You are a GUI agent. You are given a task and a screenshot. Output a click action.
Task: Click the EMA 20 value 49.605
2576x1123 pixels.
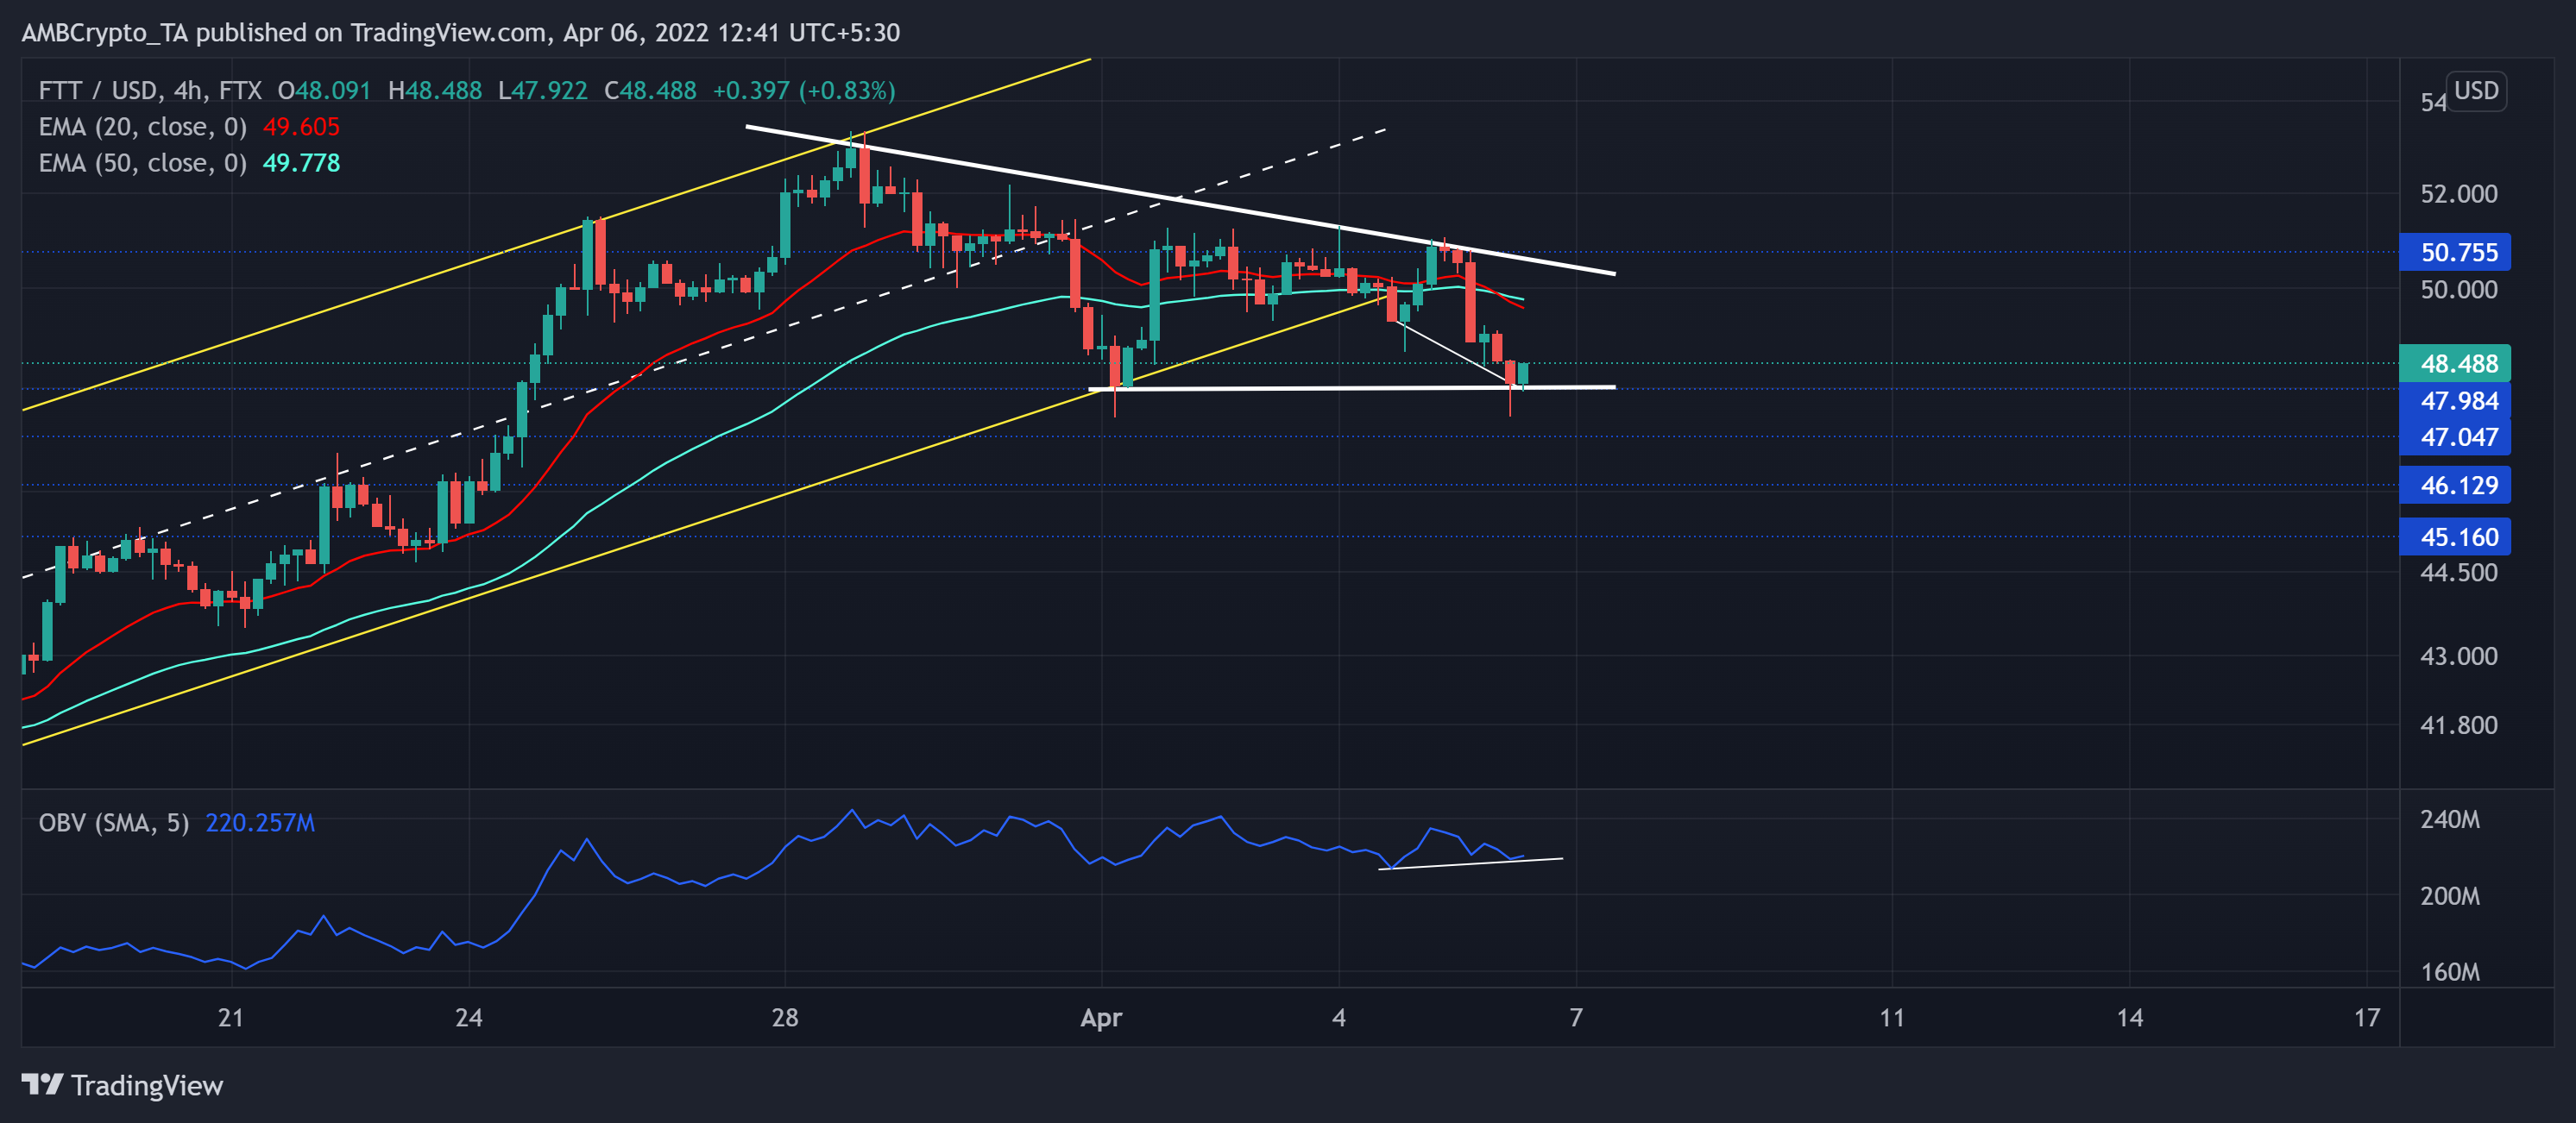coord(301,127)
